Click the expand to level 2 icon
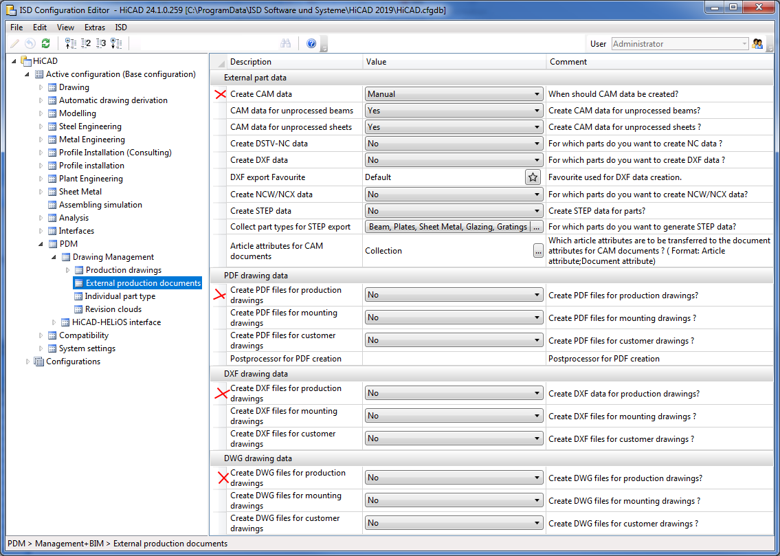Screen dimensions: 780x556 [x=85, y=43]
